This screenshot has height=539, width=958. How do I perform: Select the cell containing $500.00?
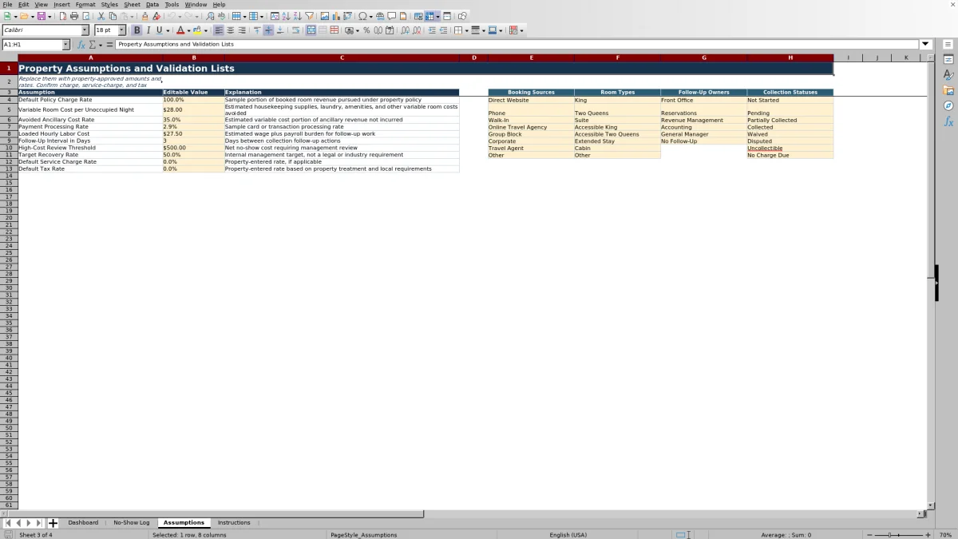[193, 148]
